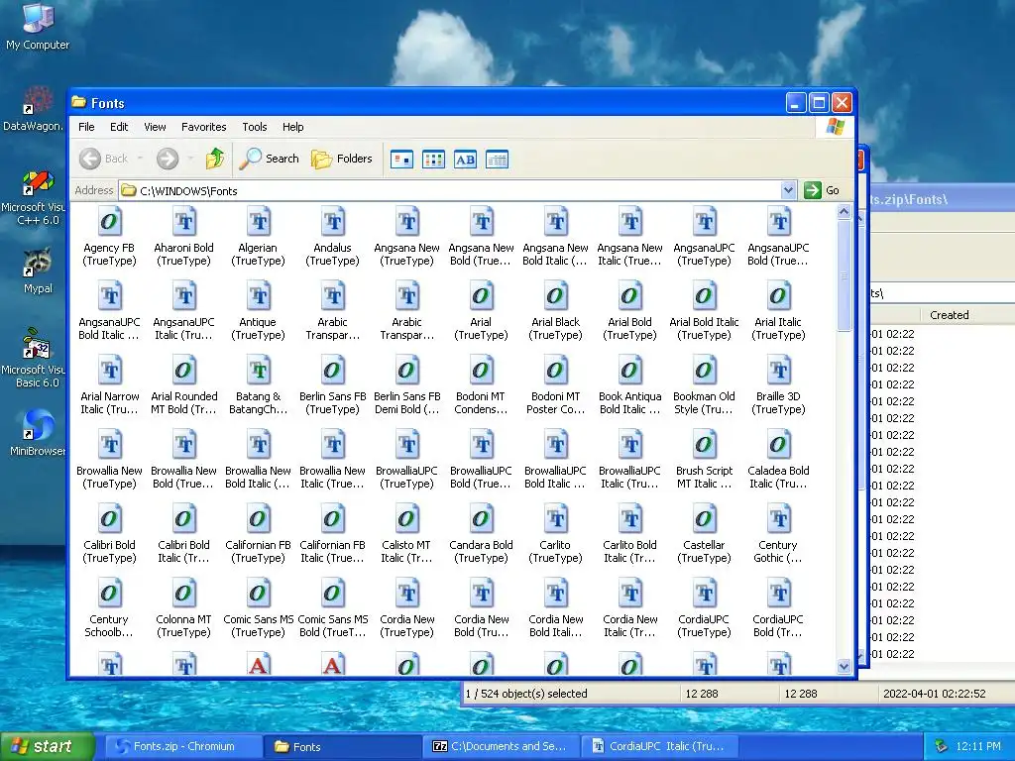The height and width of the screenshot is (761, 1015).
Task: Select the Calibri Bold font icon
Action: tap(109, 519)
